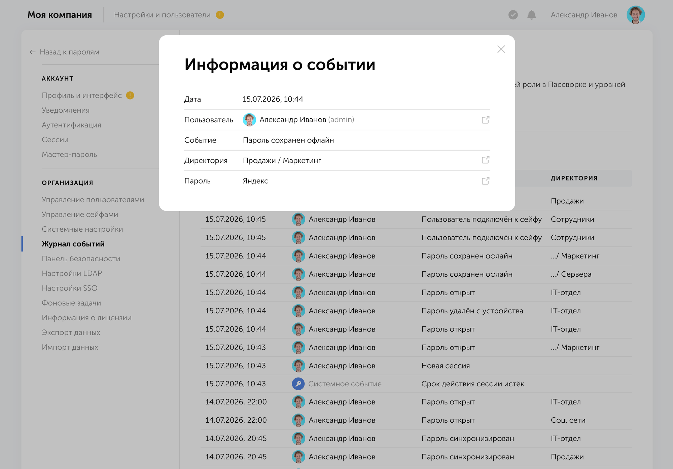The height and width of the screenshot is (469, 673).
Task: Click Моя компания logo title
Action: pos(60,15)
